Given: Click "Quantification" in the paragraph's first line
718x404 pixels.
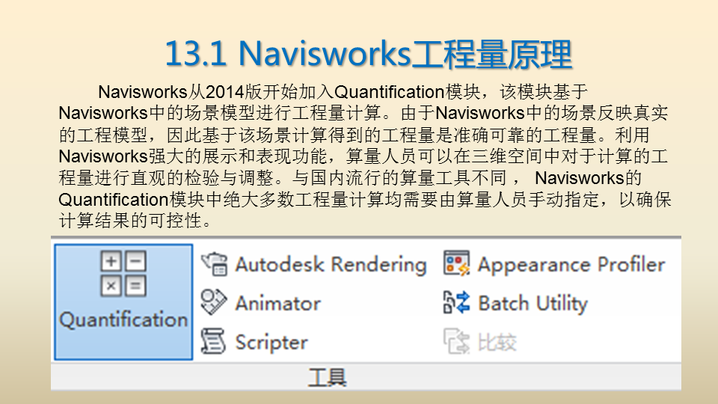Looking at the screenshot, I should 389,93.
